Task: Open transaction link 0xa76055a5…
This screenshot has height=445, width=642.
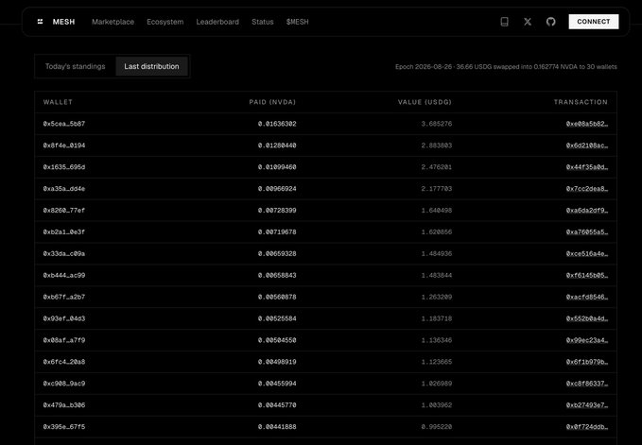Action: 587,232
